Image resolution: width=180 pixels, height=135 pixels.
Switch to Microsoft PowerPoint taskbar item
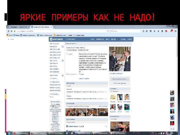[118, 133]
